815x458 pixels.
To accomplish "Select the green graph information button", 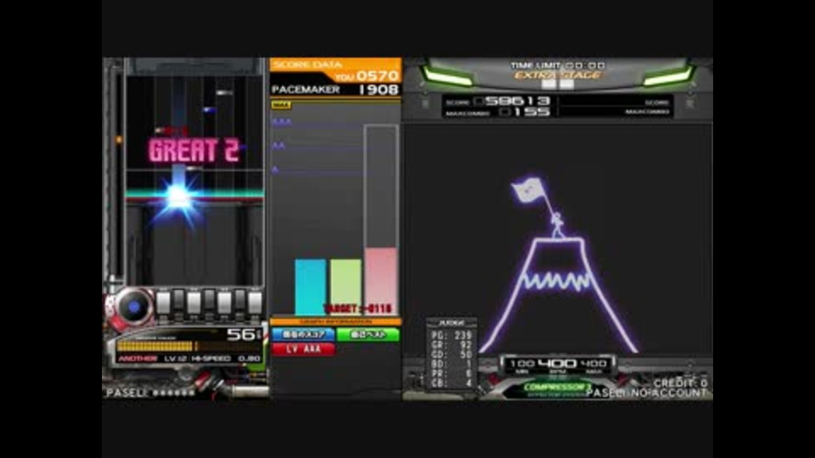I will pyautogui.click(x=368, y=335).
